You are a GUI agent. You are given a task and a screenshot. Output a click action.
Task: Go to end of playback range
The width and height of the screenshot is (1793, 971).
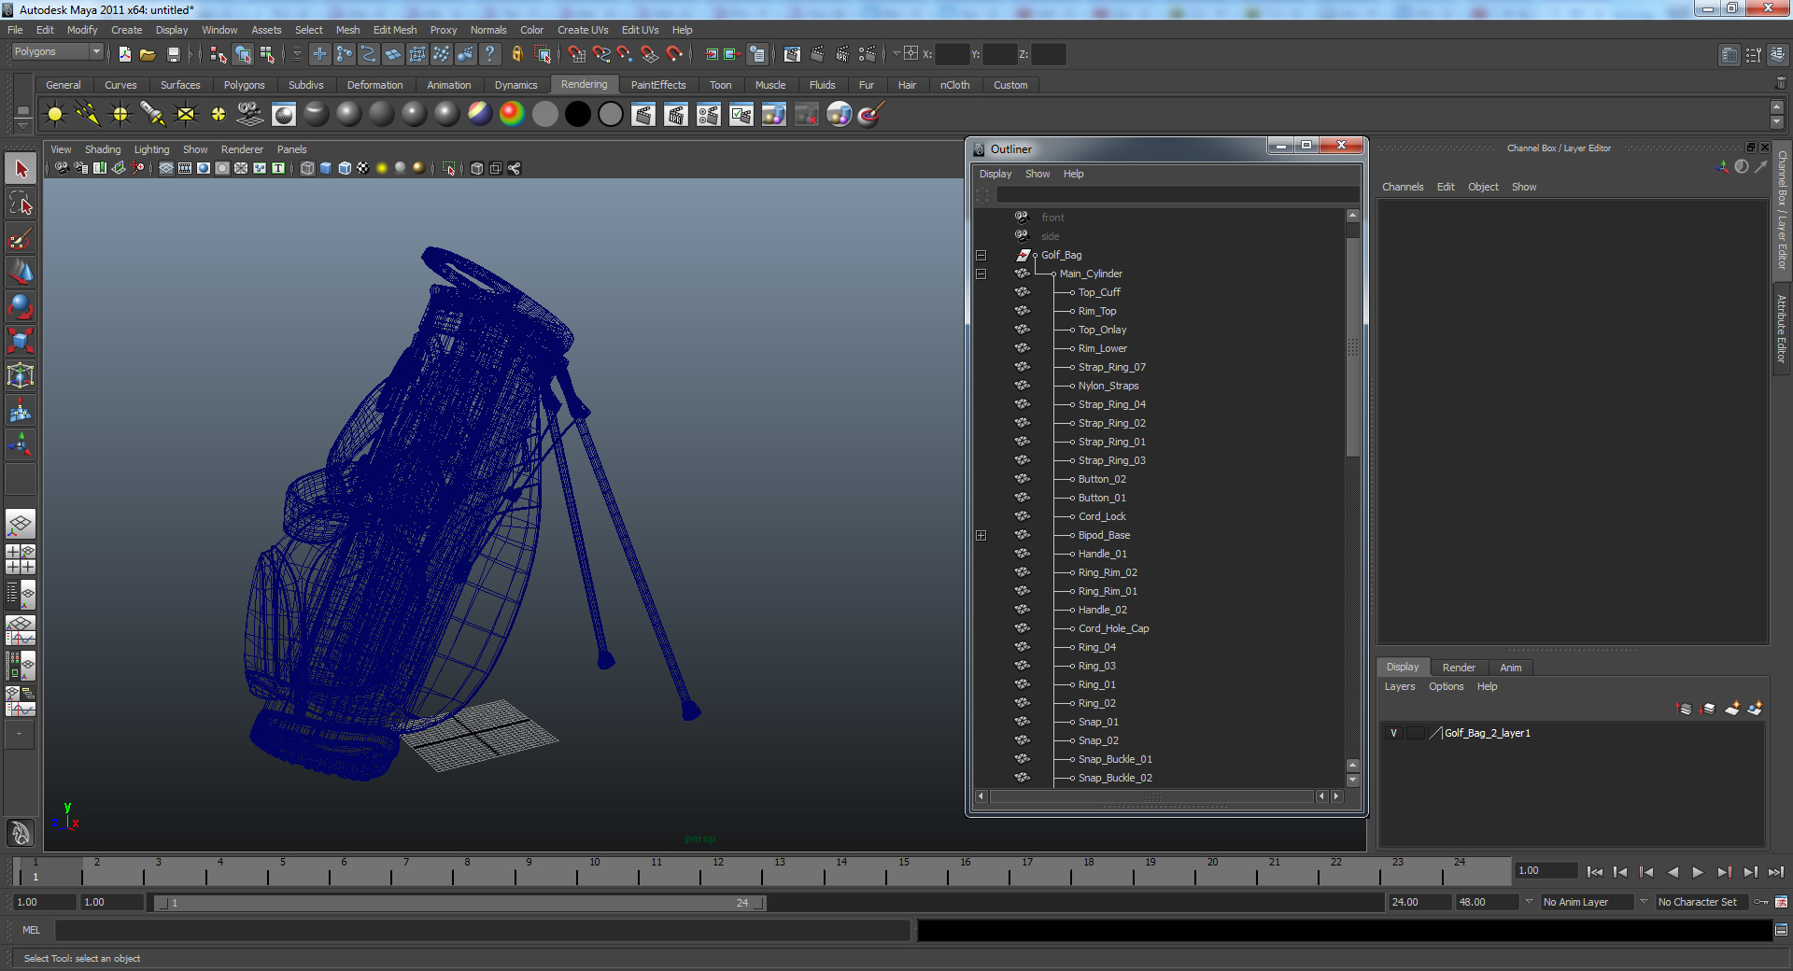[1775, 872]
